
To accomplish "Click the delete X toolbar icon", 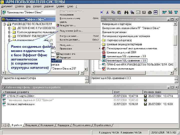I will [x=102, y=12].
